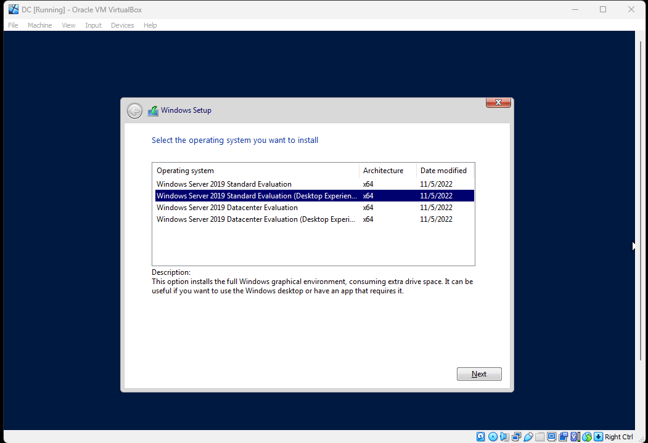The image size is (648, 443).
Task: Minimize the VirtualBox window
Action: coord(575,9)
